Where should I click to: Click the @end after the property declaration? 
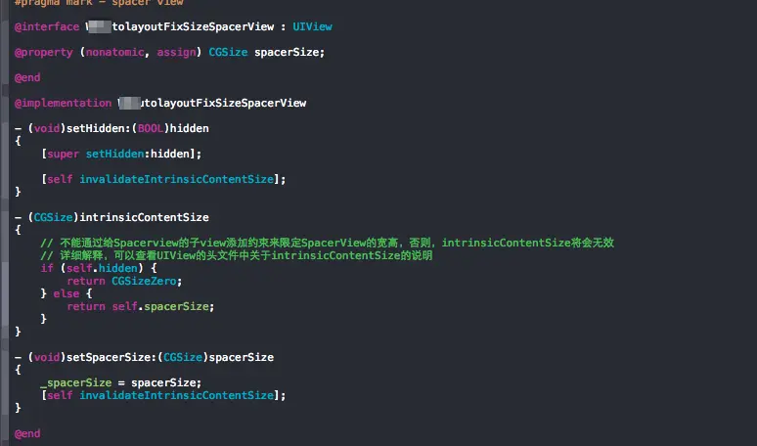[27, 77]
